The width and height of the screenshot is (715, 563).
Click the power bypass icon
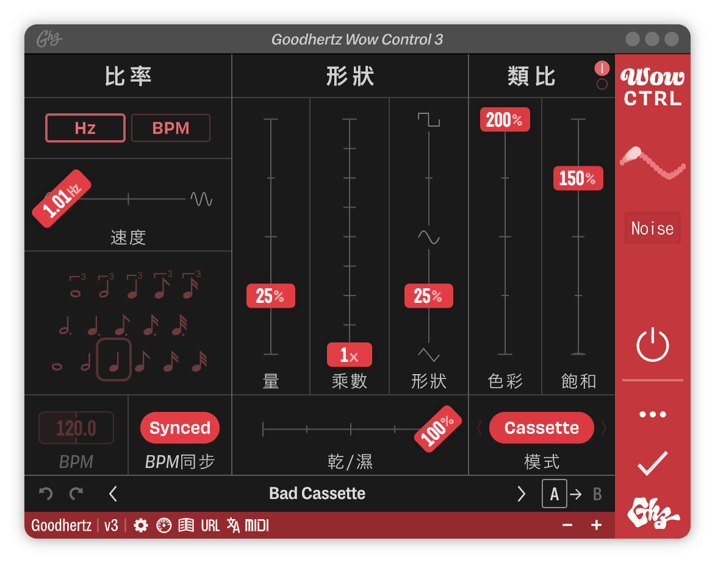[x=652, y=345]
